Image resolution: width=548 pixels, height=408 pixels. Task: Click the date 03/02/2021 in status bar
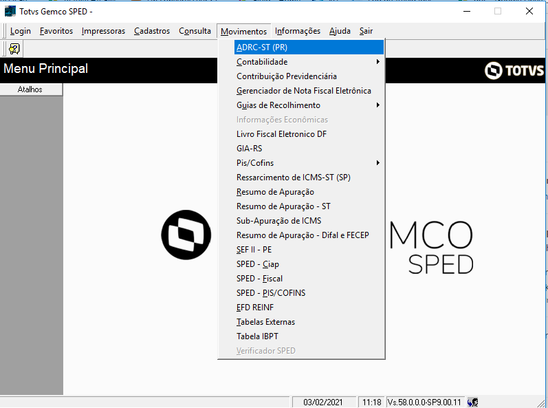point(323,402)
